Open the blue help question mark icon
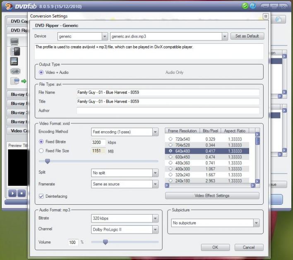Viewport: 293px width, 260px height. tap(253, 6)
